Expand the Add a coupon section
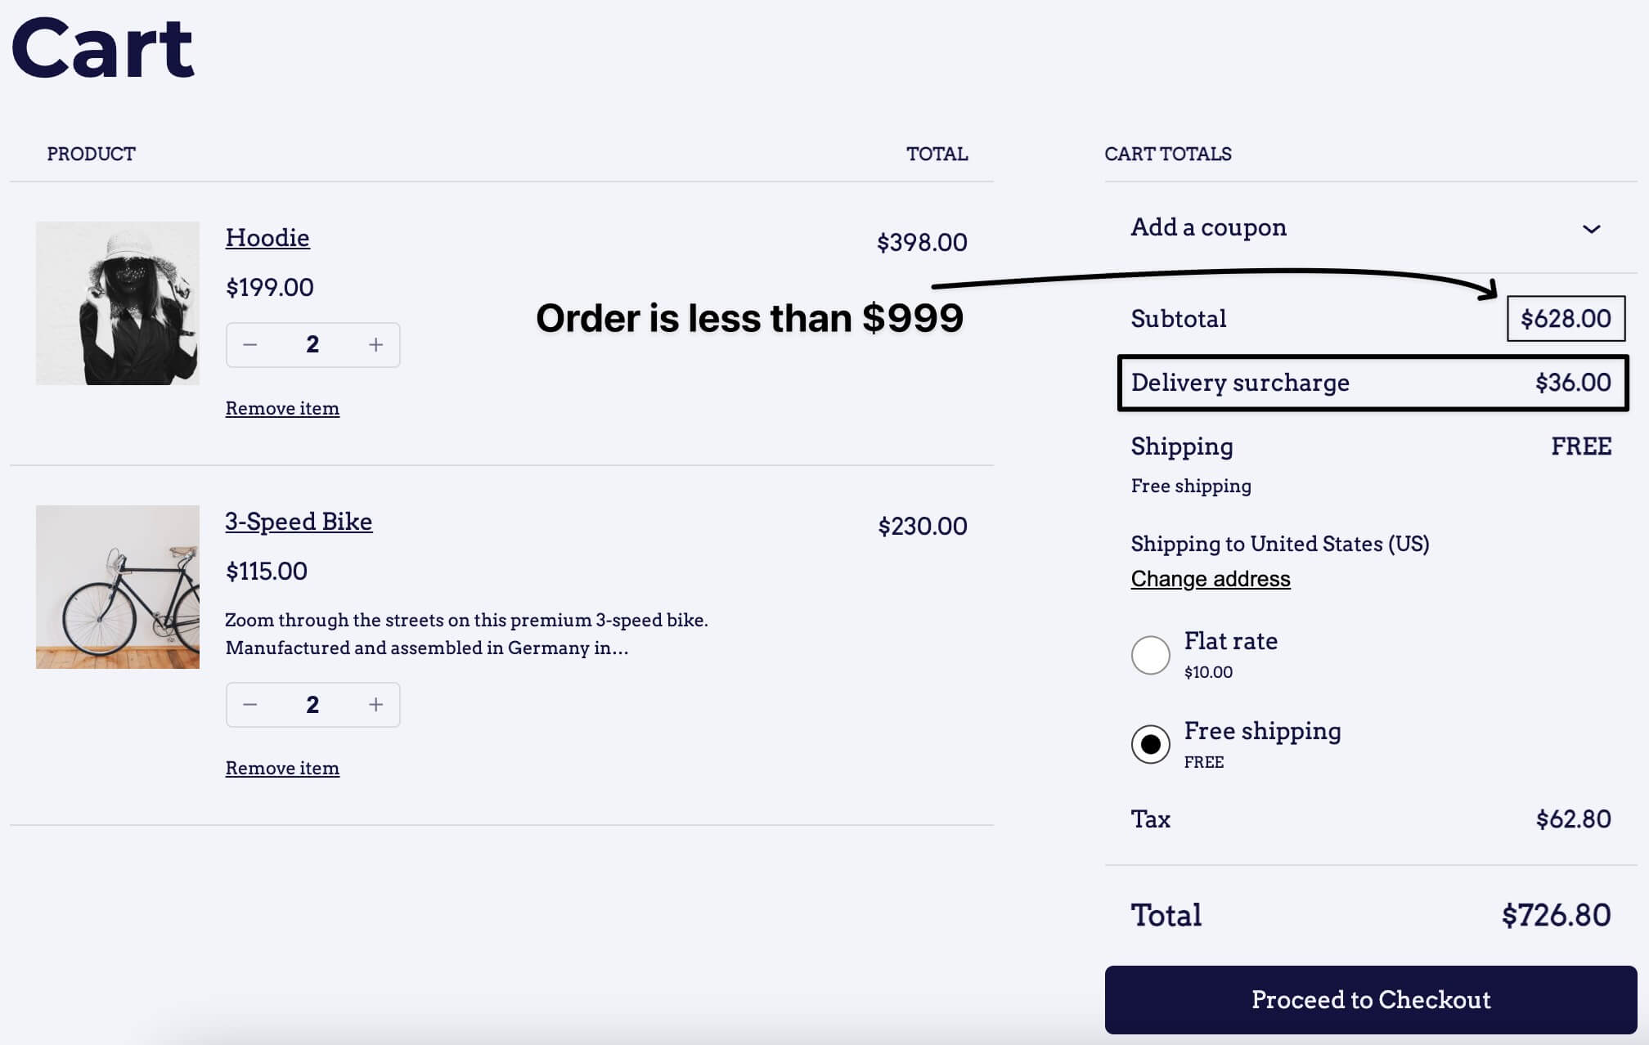1649x1045 pixels. [1209, 227]
